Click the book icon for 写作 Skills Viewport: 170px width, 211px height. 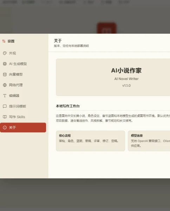click(5, 117)
